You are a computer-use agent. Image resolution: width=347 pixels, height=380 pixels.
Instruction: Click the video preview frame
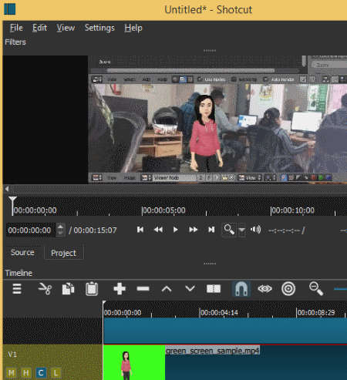click(217, 119)
